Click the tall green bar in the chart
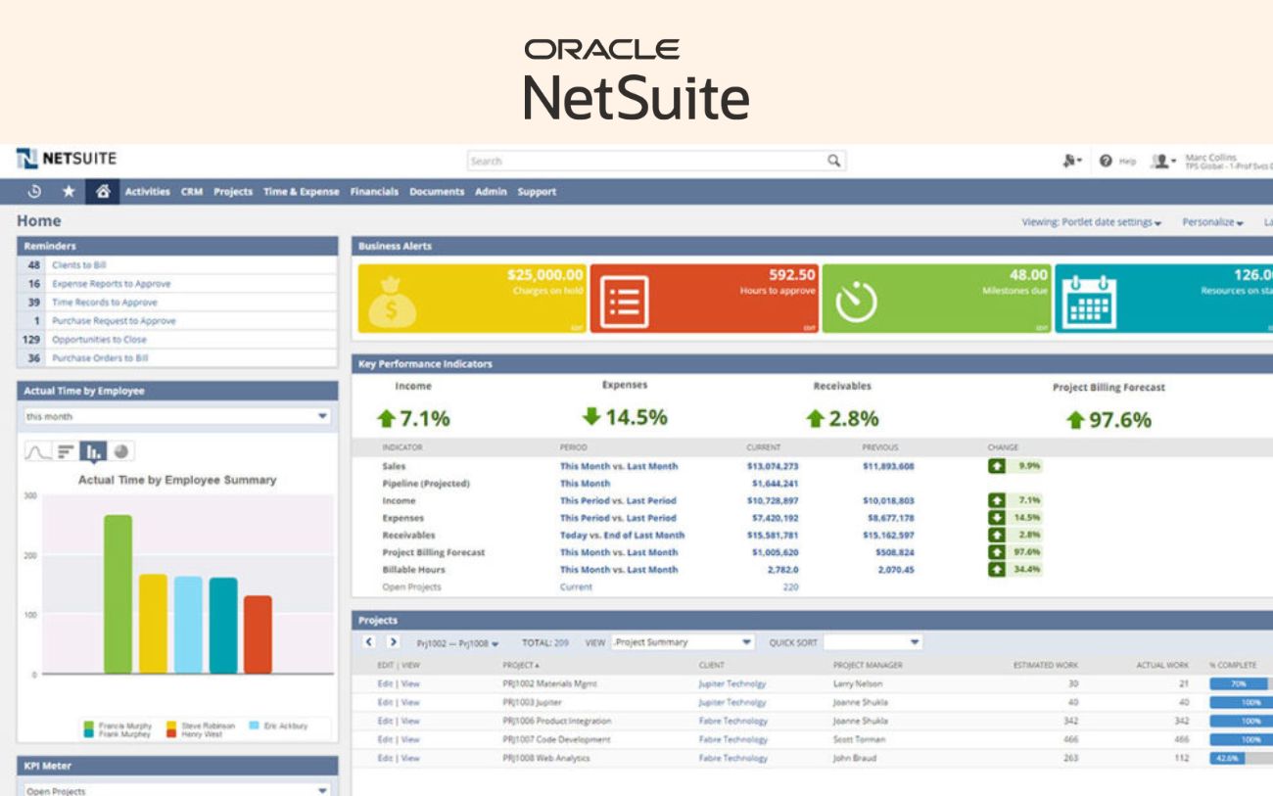 coord(118,593)
